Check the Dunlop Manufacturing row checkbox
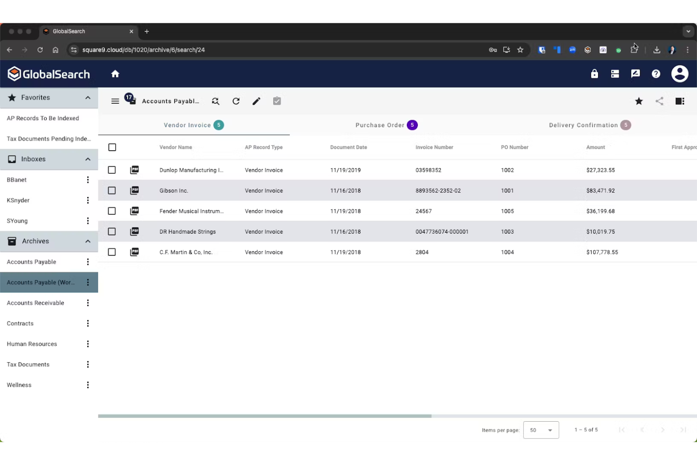The height and width of the screenshot is (465, 697). [112, 170]
